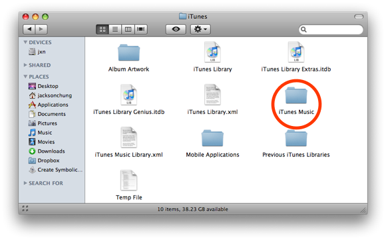Viewport: 386px width, 240px height.
Task: Collapse the DEVICES section
Action: tap(25, 42)
